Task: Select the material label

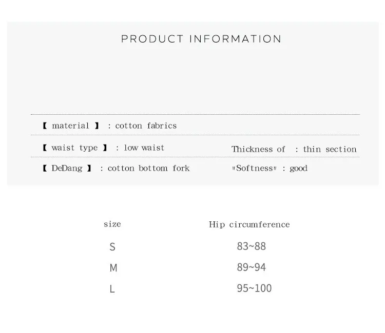Action: click(71, 126)
